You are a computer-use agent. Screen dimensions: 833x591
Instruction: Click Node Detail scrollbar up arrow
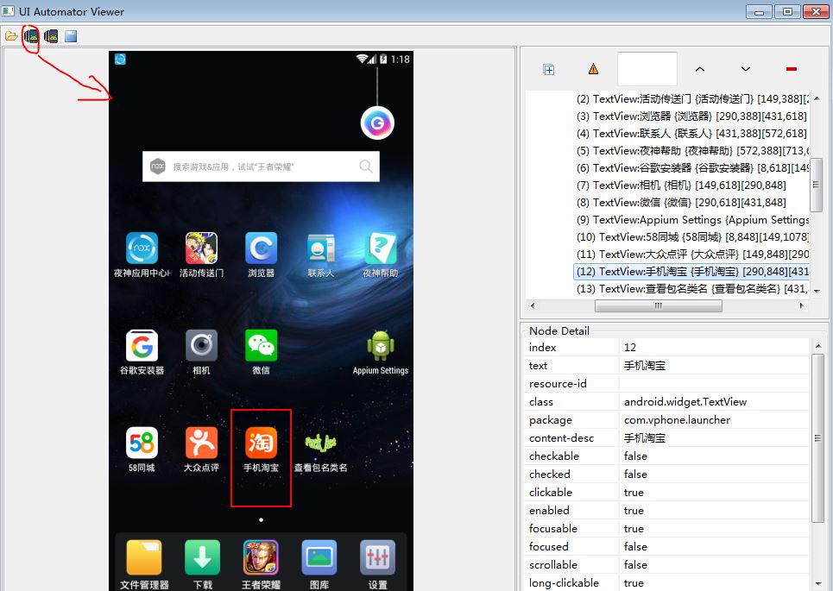coord(817,346)
